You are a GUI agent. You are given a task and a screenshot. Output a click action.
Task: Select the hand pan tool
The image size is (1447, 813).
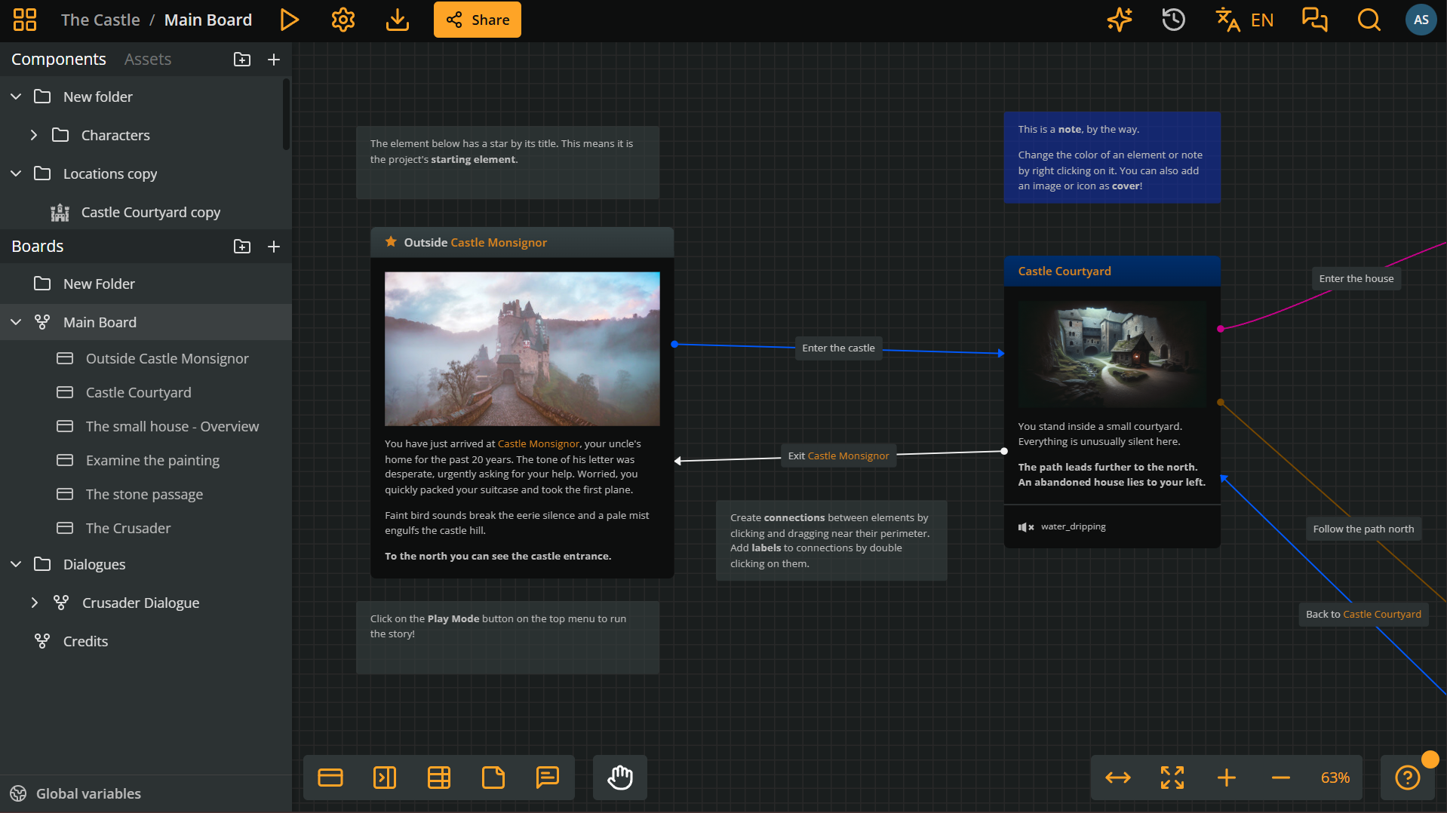(x=619, y=777)
